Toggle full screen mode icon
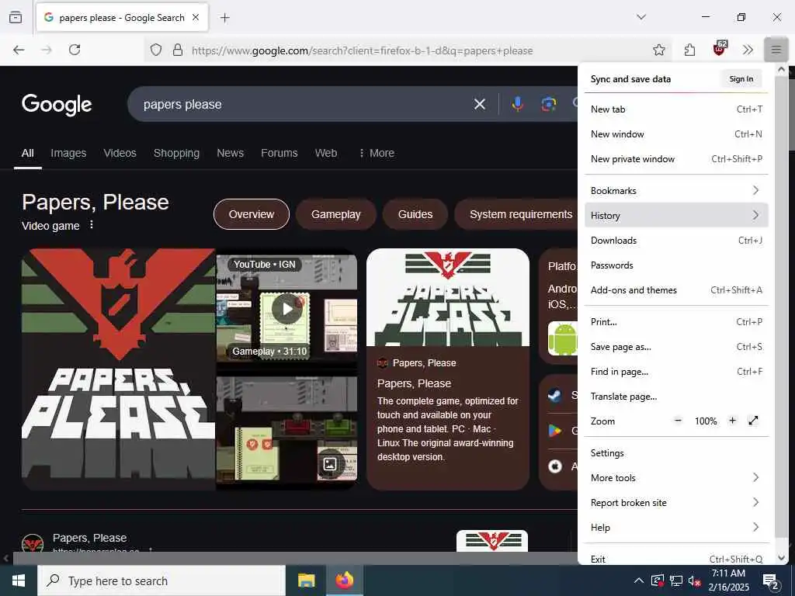795x596 pixels. (753, 421)
